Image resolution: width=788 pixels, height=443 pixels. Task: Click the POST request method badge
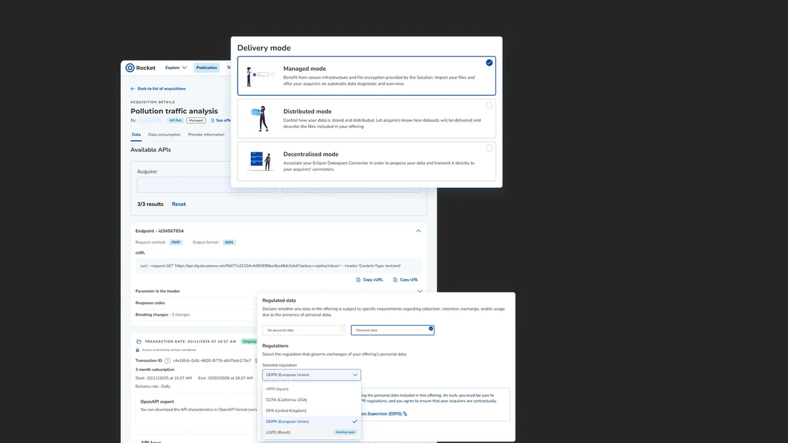click(176, 242)
